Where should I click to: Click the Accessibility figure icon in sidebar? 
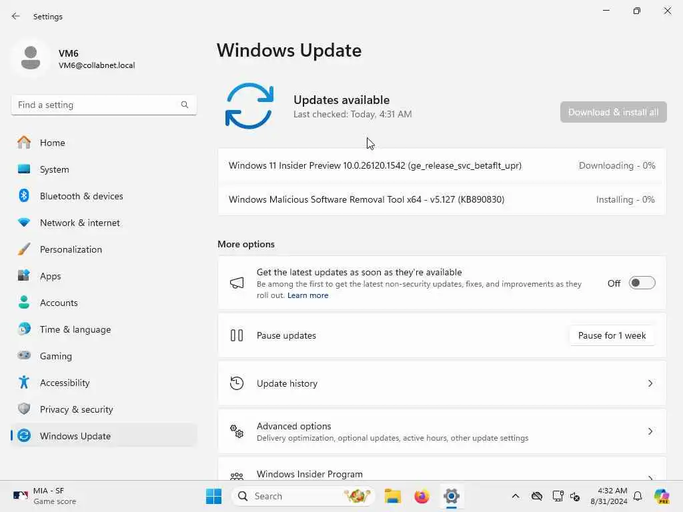coord(24,382)
